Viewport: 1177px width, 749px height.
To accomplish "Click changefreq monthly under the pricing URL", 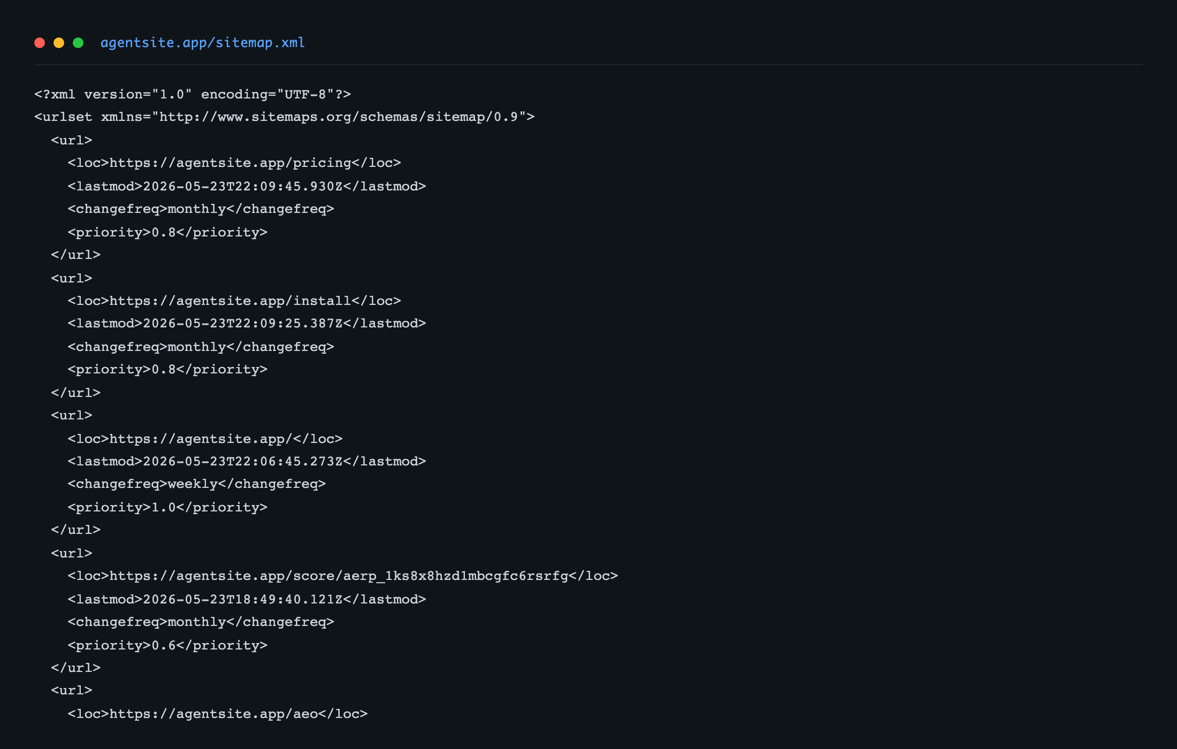I will (201, 209).
